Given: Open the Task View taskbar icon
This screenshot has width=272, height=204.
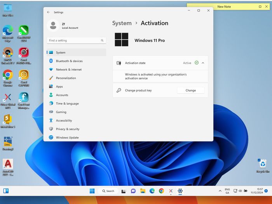Looking at the screenshot, I should click(x=124, y=191).
